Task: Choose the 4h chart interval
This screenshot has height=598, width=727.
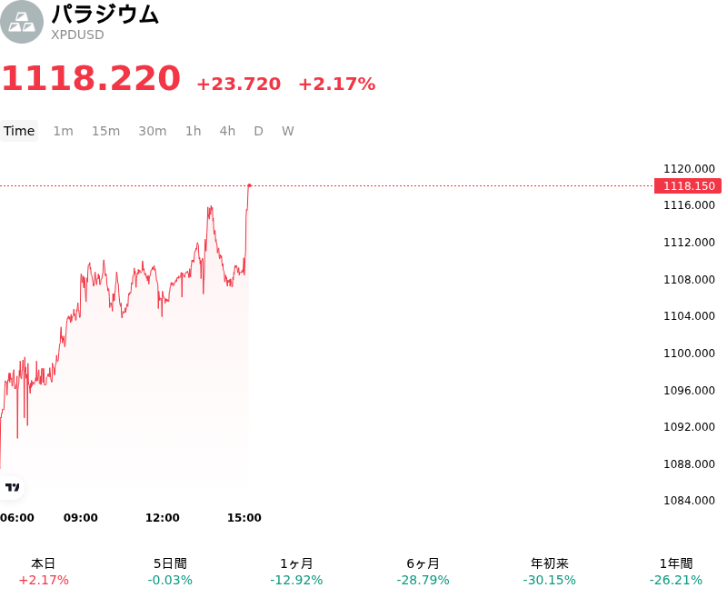Action: 227,131
